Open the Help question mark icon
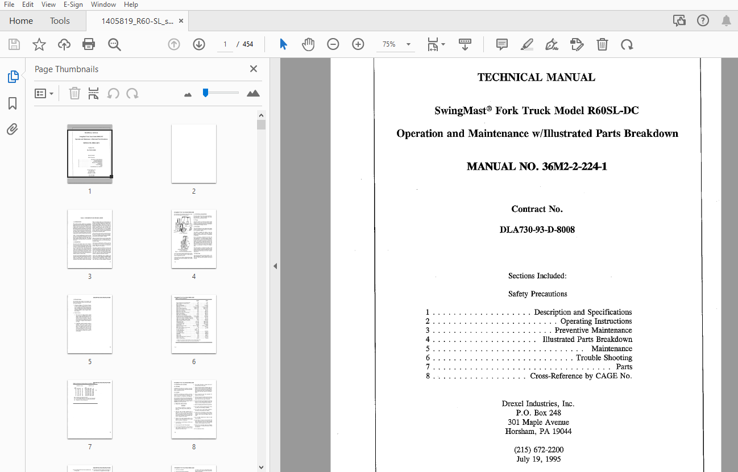Viewport: 738px width, 472px height. (x=703, y=20)
